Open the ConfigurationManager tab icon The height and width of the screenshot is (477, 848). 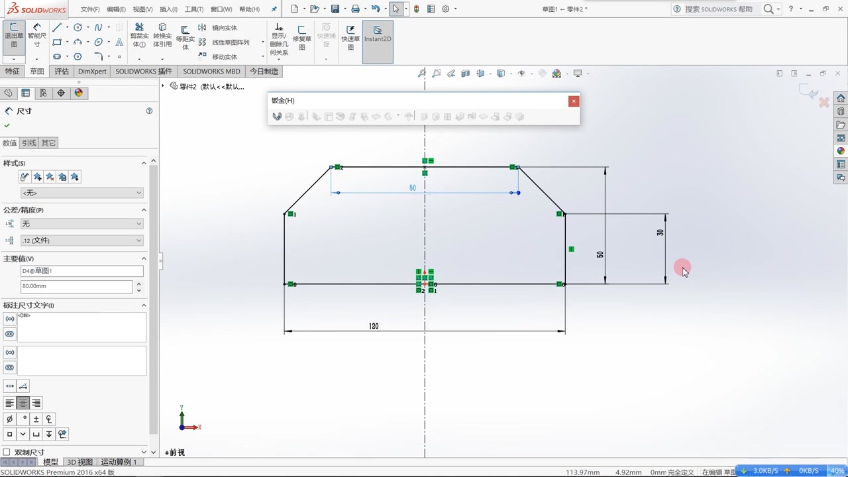tap(43, 93)
